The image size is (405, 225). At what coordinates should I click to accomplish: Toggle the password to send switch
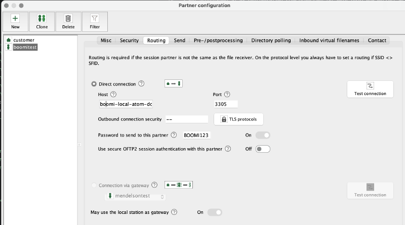(263, 135)
